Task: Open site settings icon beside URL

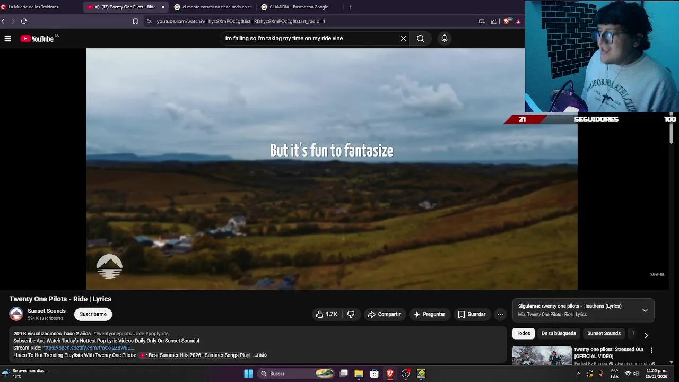Action: click(149, 21)
